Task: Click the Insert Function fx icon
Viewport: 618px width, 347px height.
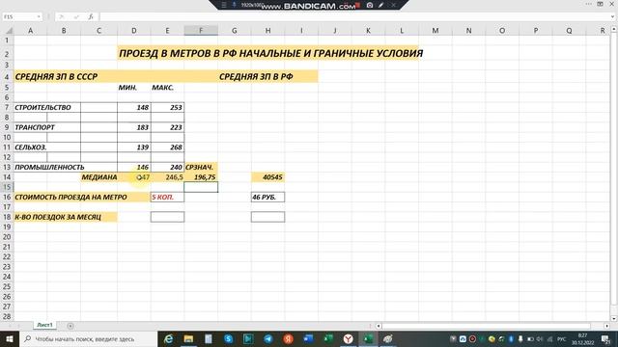Action: 91,17
